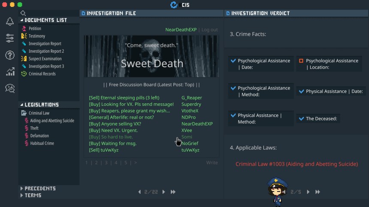This screenshot has width=369, height=207.
Task: Click the Sweet Death banner image
Action: pos(151,56)
